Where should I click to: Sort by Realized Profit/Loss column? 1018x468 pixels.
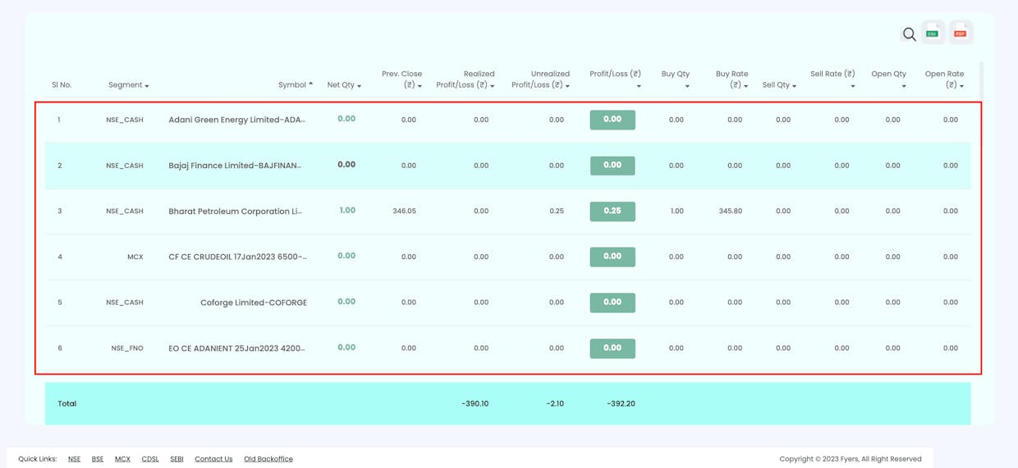[465, 80]
